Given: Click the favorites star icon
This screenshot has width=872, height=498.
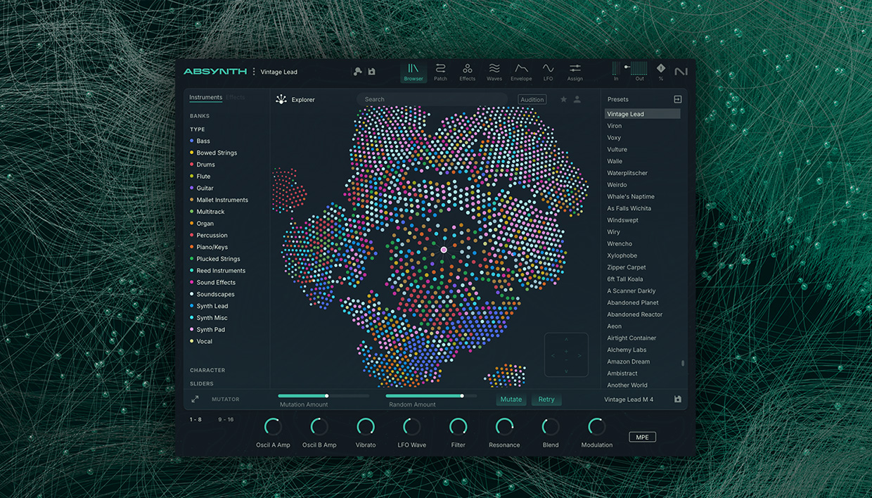Looking at the screenshot, I should [x=563, y=100].
